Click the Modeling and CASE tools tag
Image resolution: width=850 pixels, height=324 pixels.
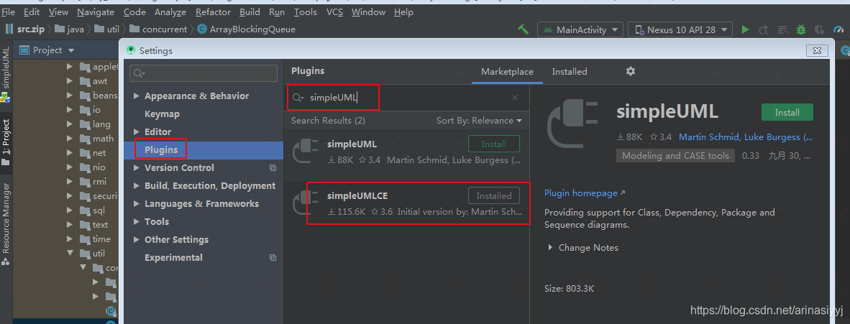pos(675,155)
